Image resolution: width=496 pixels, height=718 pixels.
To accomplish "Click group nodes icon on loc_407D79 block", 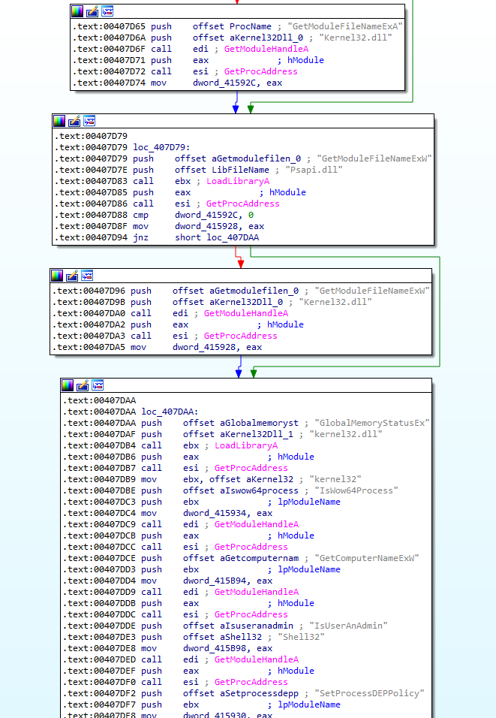I will pos(89,121).
